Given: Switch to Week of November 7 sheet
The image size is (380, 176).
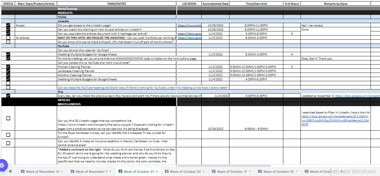Looking at the screenshot, I should [91, 172].
